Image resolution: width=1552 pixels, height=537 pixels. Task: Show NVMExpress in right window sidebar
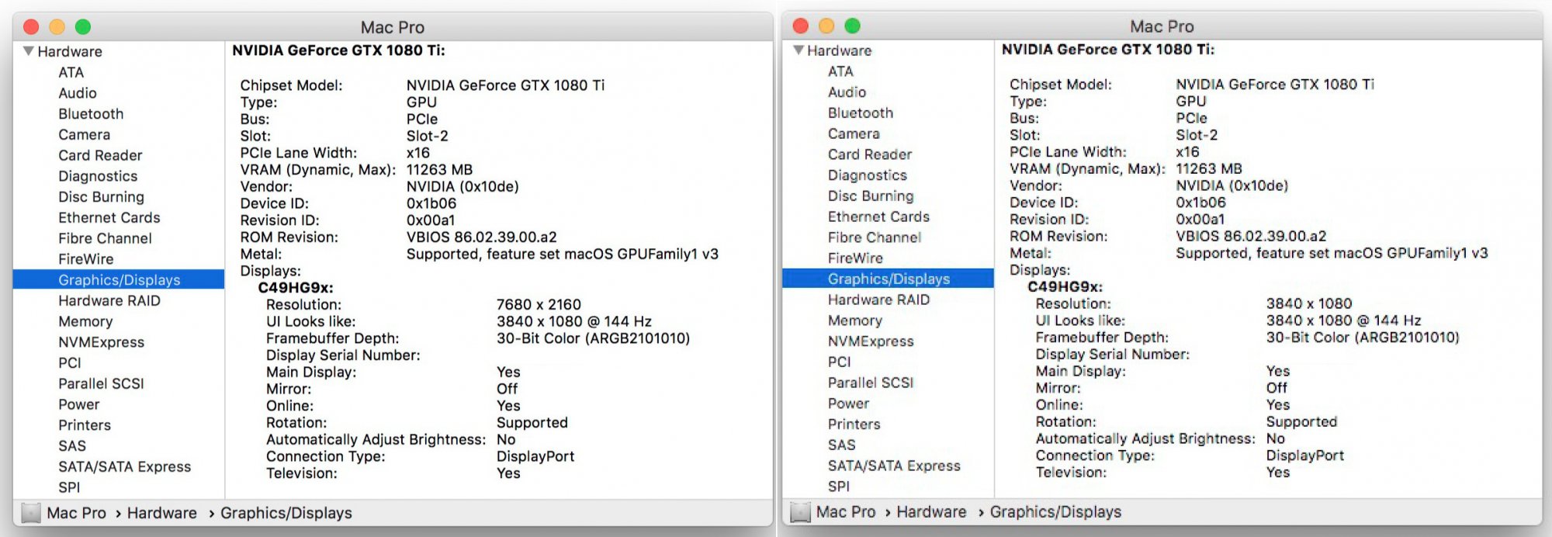871,341
